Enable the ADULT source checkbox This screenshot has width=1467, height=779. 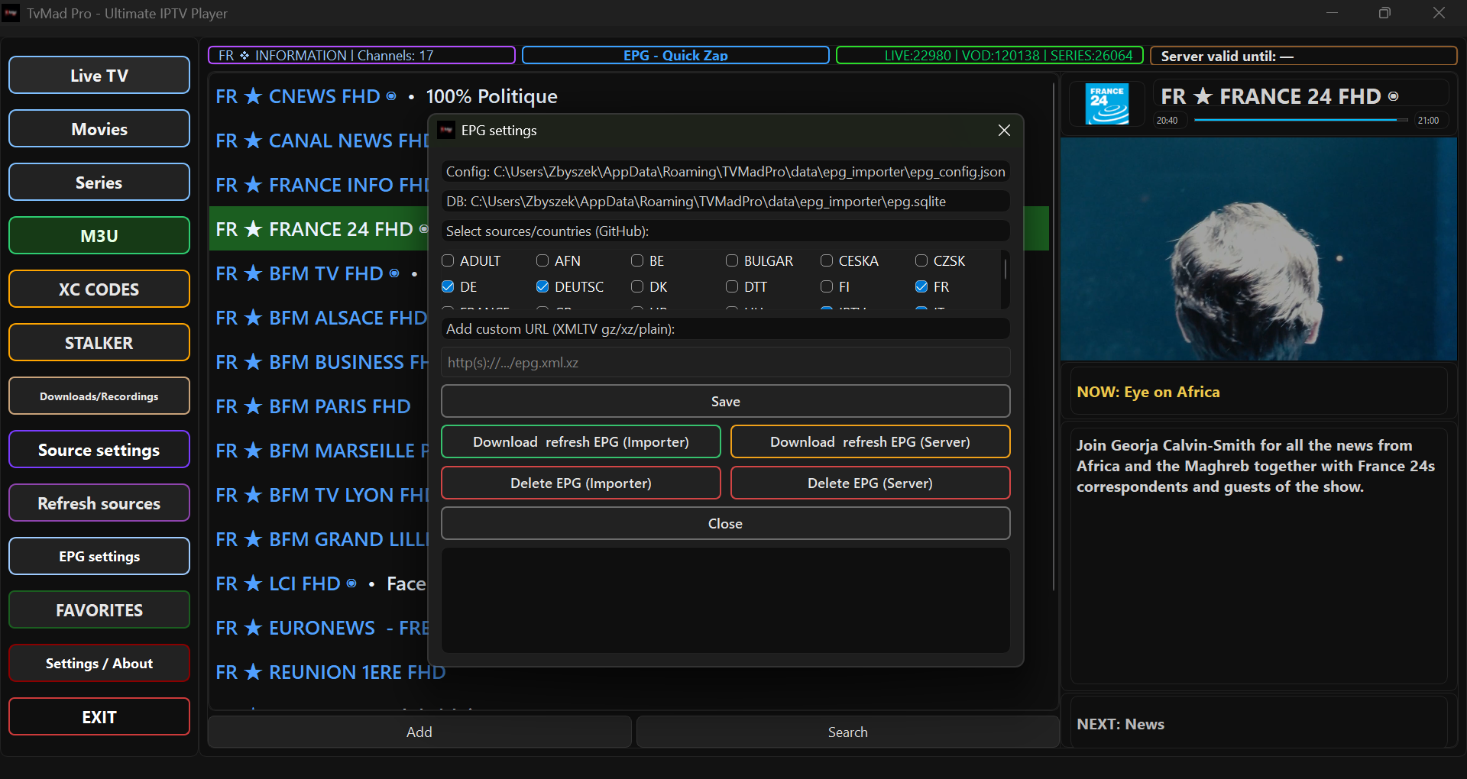[x=449, y=260]
